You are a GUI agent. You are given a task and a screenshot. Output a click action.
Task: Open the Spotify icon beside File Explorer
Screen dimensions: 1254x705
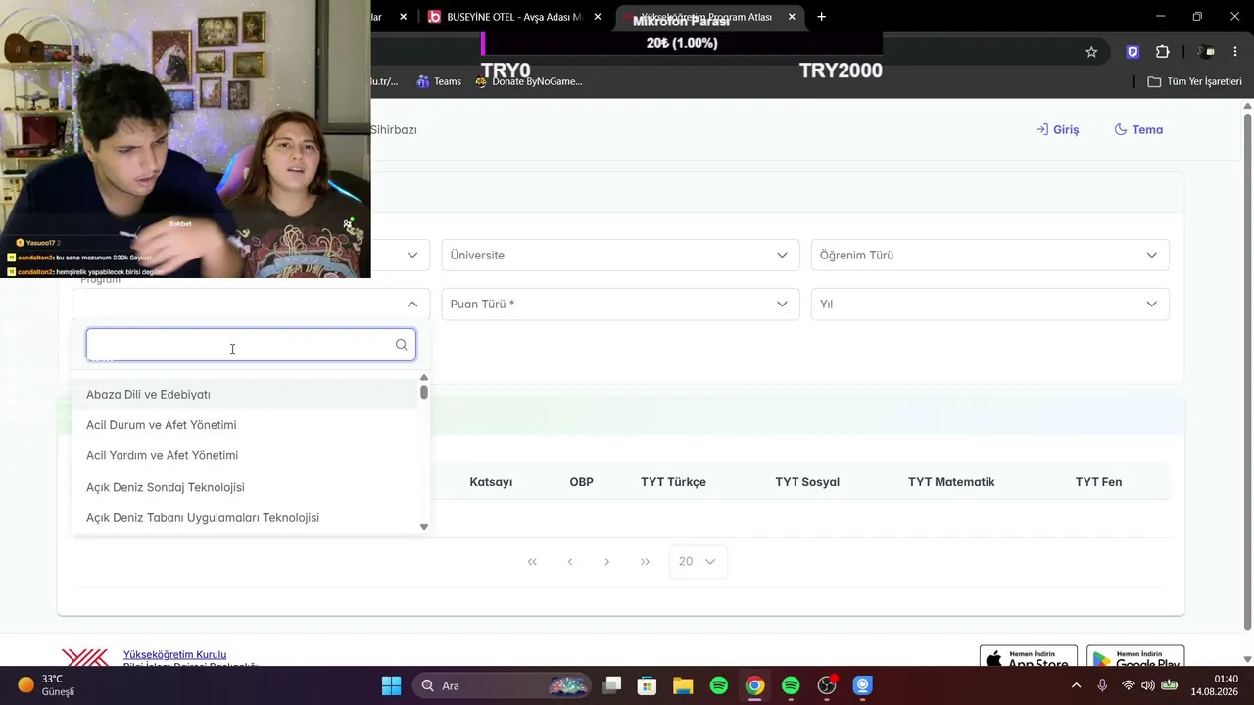pyautogui.click(x=719, y=685)
